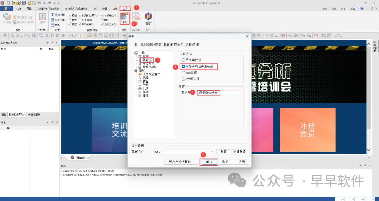
Task: Click the 主机号 host input field
Action: click(x=219, y=93)
